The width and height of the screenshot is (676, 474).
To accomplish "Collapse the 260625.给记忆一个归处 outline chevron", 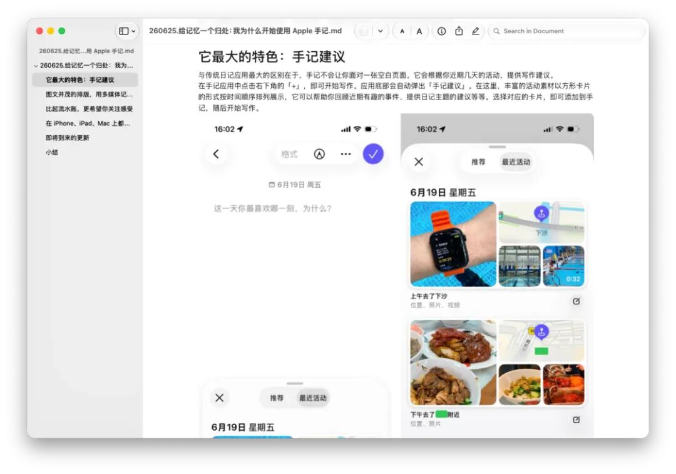I will (36, 66).
